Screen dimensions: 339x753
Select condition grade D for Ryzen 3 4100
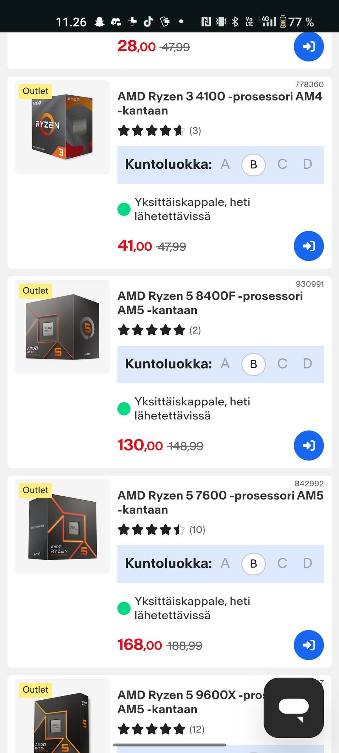coord(308,165)
